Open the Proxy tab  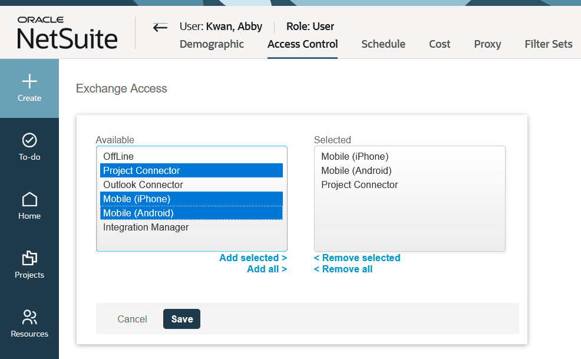487,44
